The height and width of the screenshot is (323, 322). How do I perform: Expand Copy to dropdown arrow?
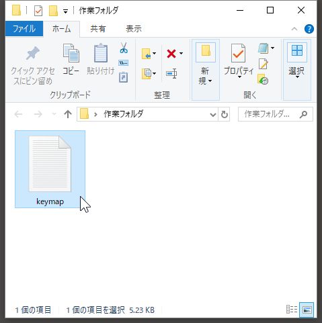point(154,73)
